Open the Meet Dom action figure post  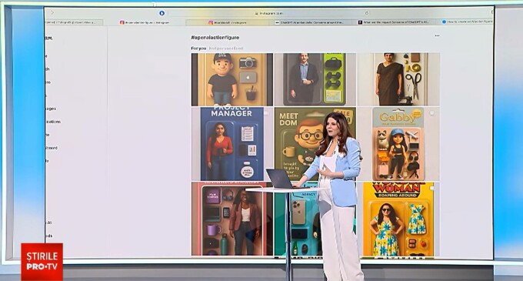pyautogui.click(x=315, y=144)
